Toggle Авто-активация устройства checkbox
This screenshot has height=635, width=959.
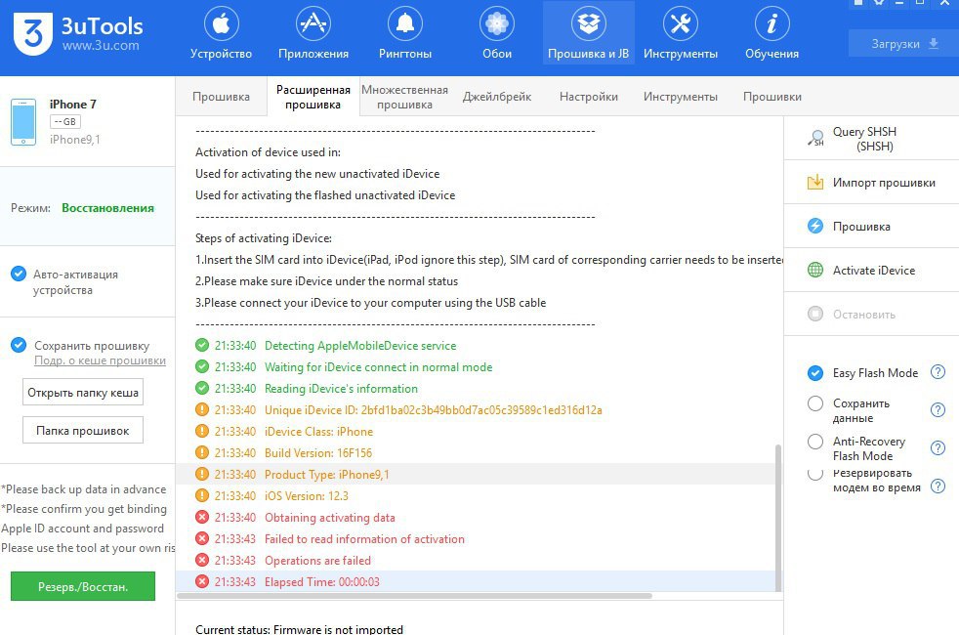pos(19,274)
